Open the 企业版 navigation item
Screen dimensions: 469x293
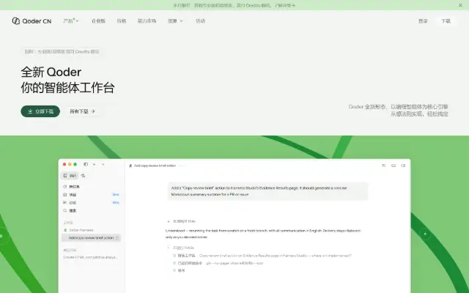[98, 21]
